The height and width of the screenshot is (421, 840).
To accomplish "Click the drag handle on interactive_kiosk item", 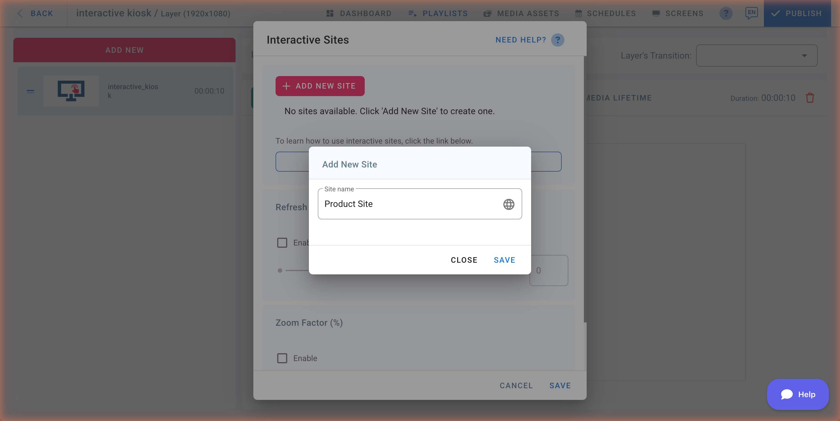I will [30, 91].
